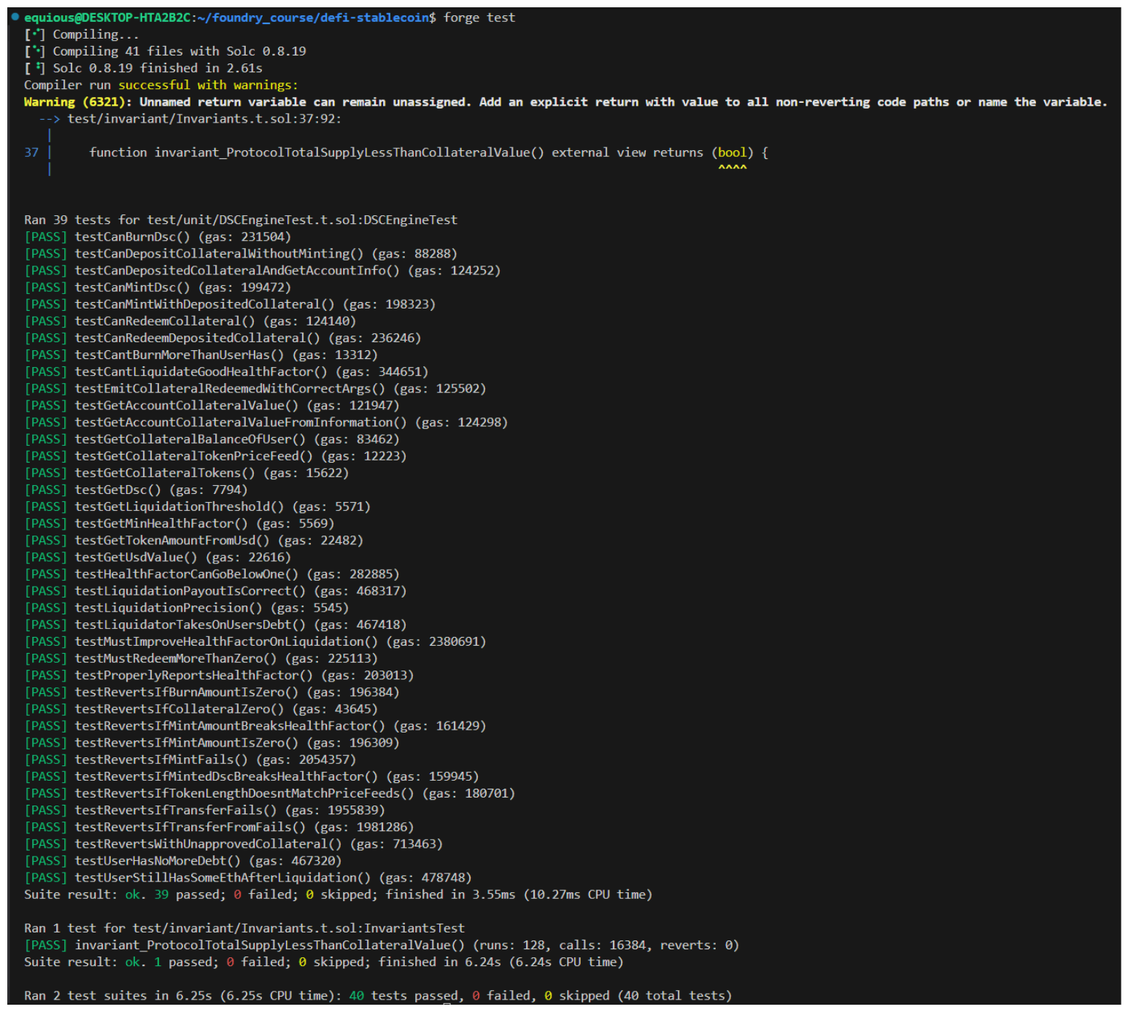This screenshot has width=1128, height=1012.
Task: Click test/unit/DSCEngineTest.t.sol:DSCEngineTest suite path
Action: pos(302,220)
